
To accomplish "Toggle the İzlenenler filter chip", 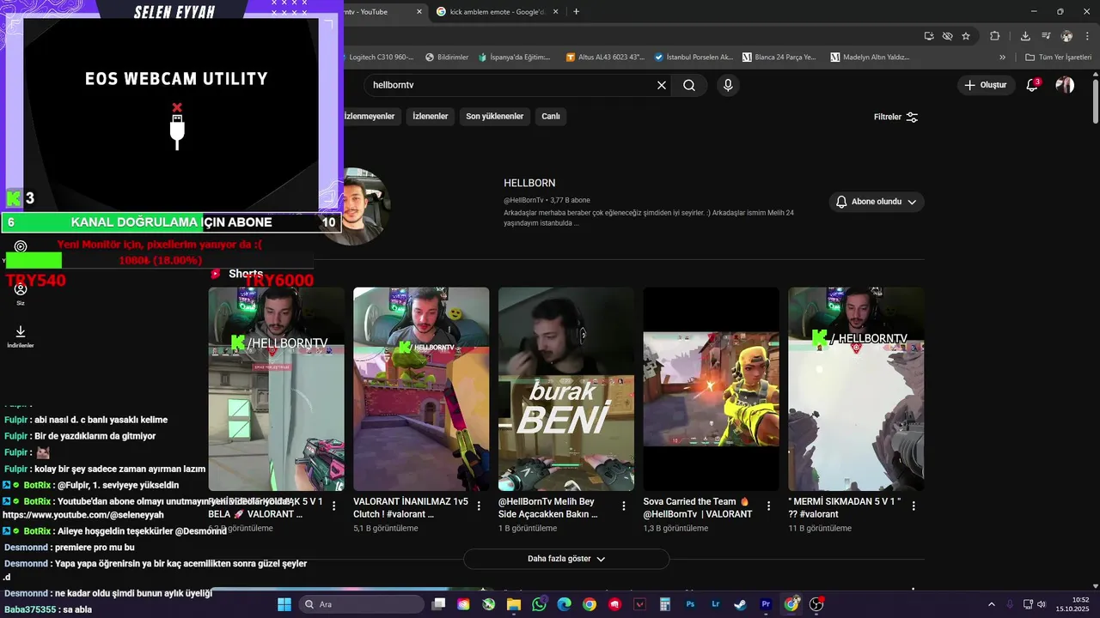I will pyautogui.click(x=431, y=117).
